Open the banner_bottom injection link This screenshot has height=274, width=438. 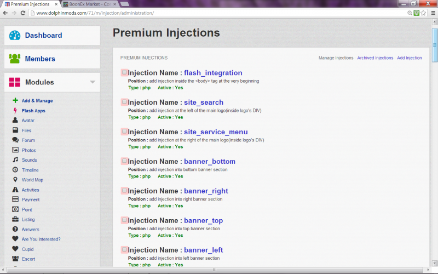point(210,162)
